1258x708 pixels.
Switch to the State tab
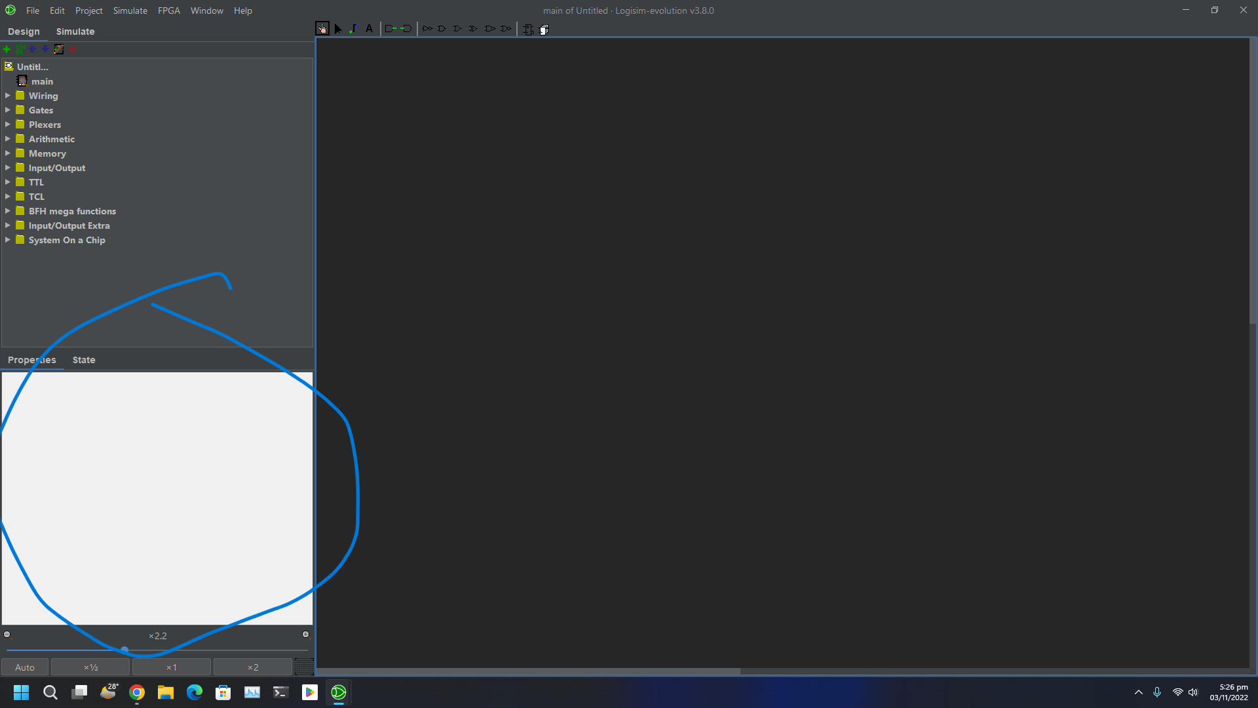tap(84, 359)
